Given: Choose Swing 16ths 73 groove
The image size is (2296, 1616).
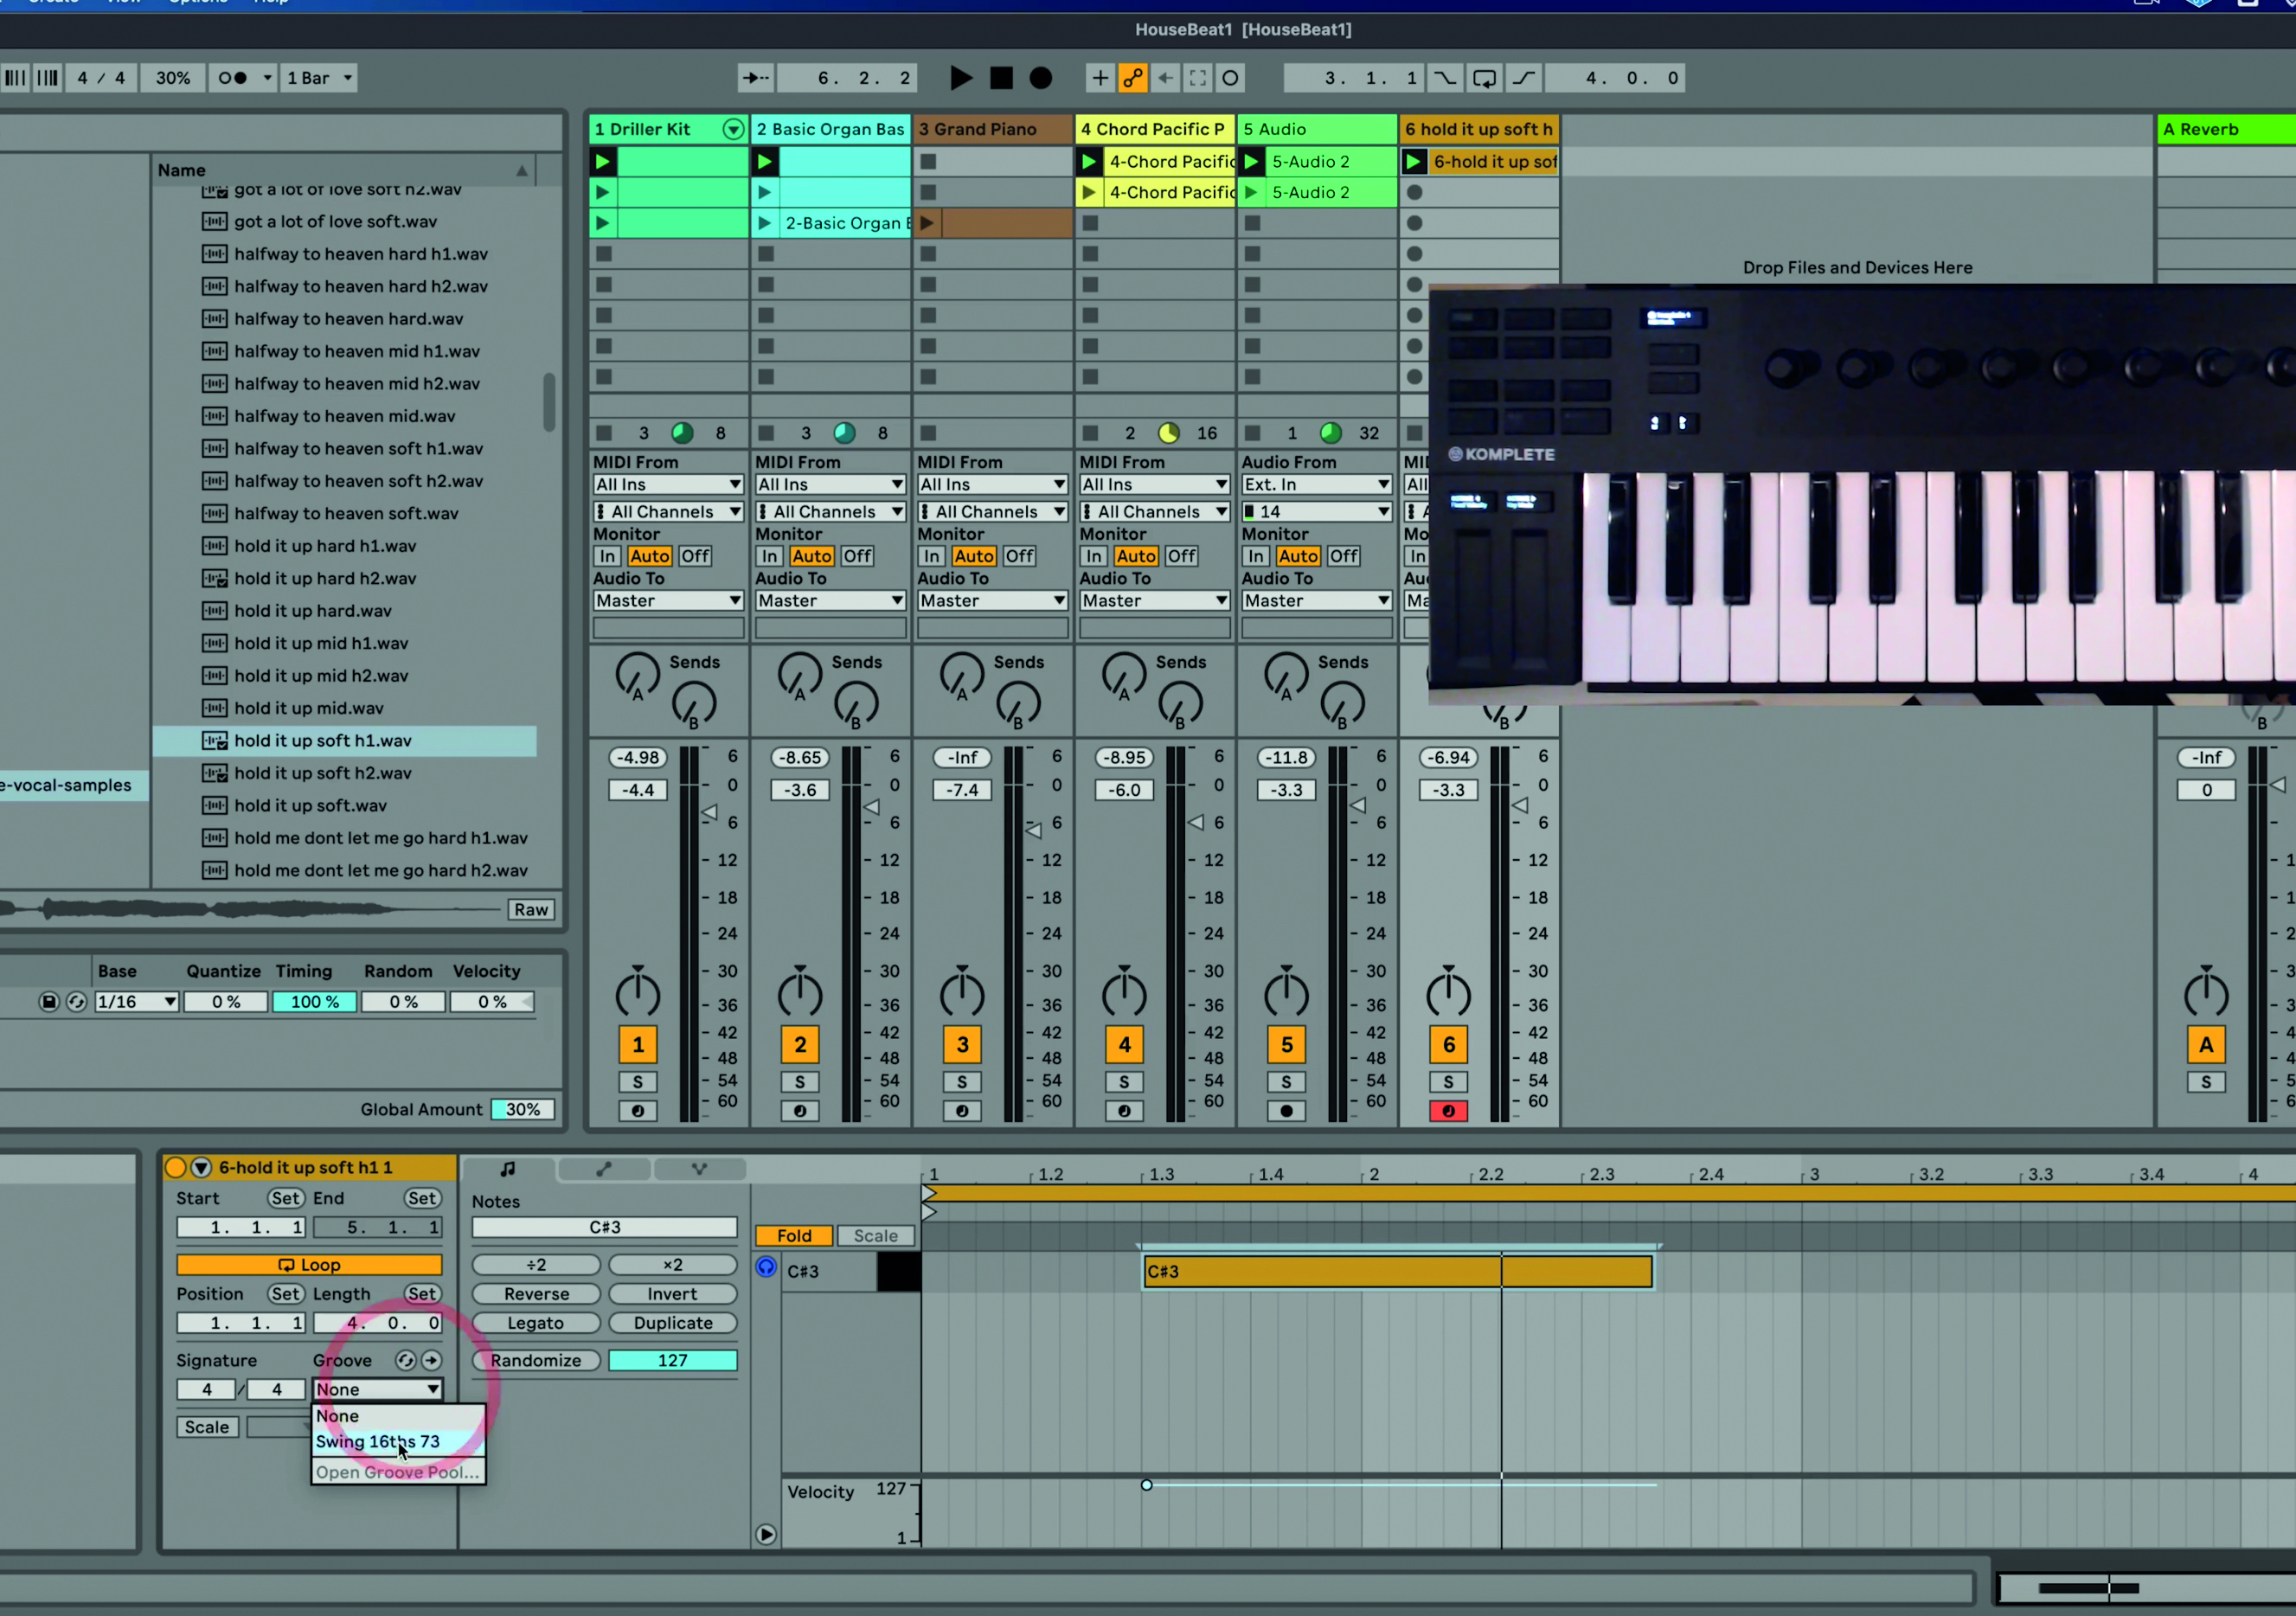Looking at the screenshot, I should pyautogui.click(x=398, y=1441).
